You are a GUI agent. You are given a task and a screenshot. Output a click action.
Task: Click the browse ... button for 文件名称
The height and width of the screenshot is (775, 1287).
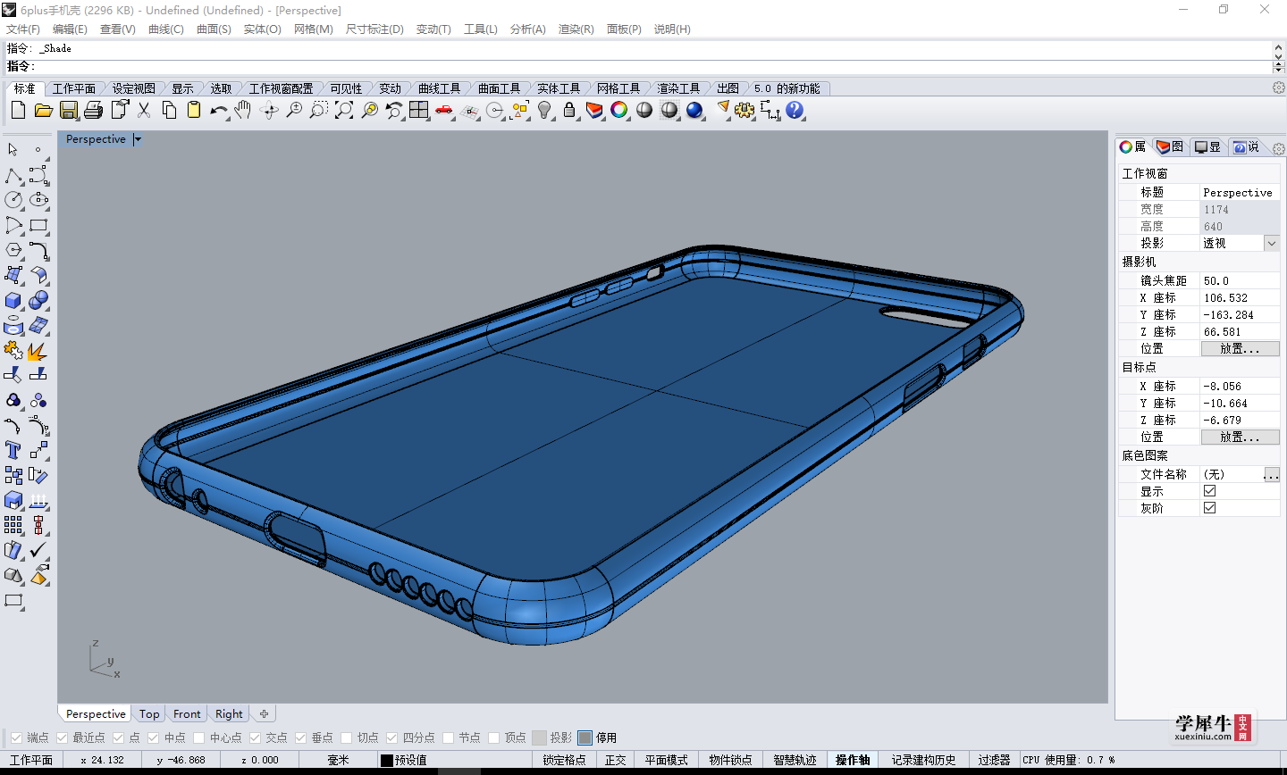pos(1271,474)
